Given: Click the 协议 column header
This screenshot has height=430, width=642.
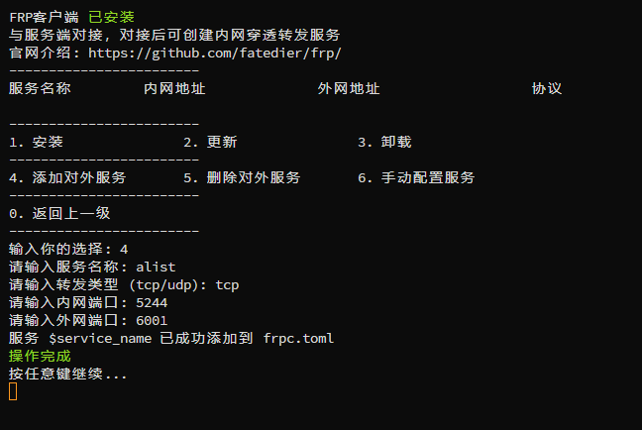Looking at the screenshot, I should [547, 88].
